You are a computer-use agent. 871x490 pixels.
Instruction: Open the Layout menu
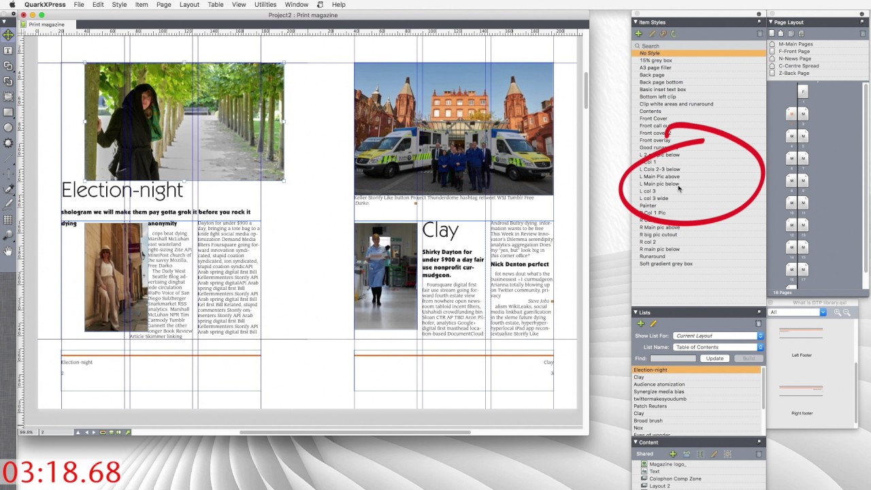tap(189, 5)
